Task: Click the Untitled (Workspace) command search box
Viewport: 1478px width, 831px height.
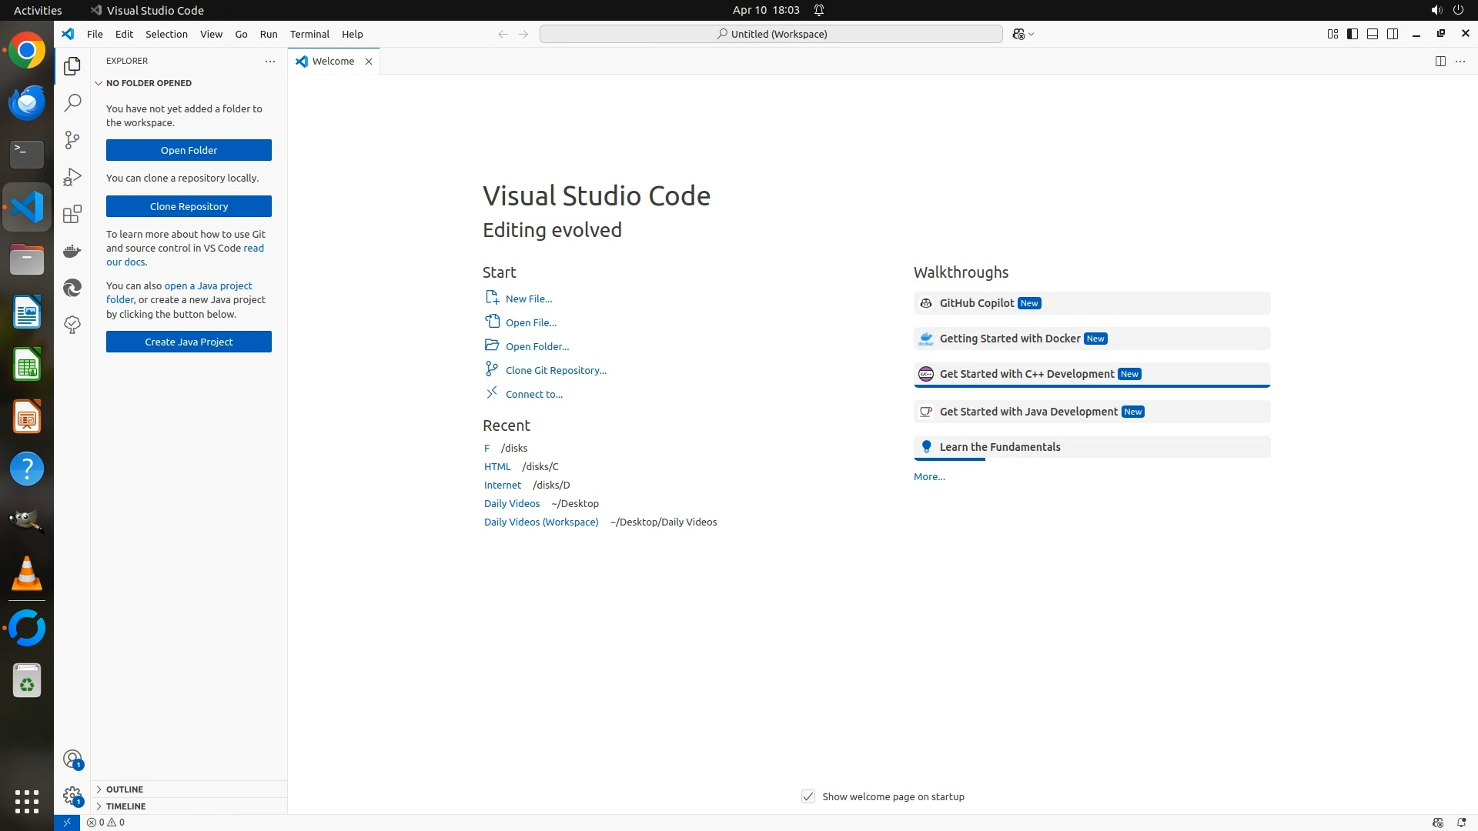Action: click(x=771, y=34)
